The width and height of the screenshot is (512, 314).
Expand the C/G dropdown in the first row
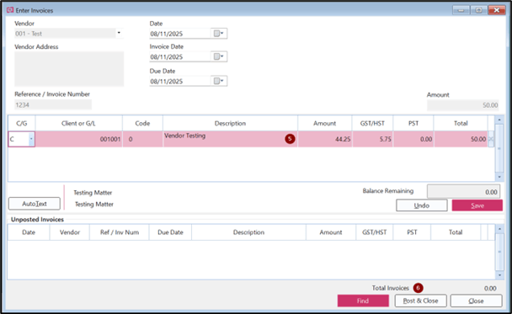pos(31,139)
